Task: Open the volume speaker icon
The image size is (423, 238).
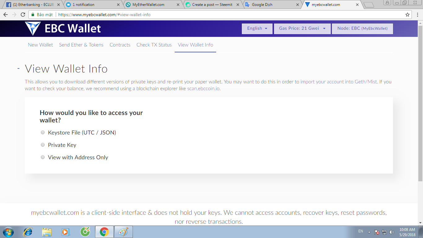Action: pyautogui.click(x=392, y=232)
